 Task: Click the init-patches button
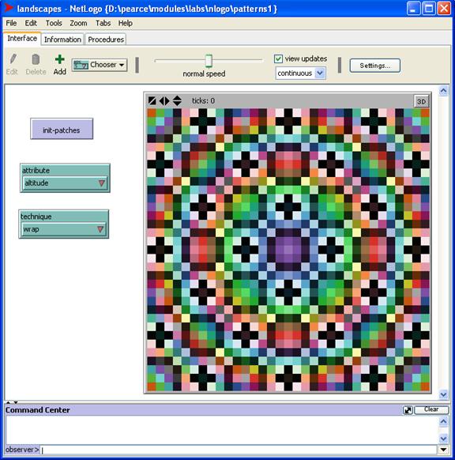tap(62, 129)
